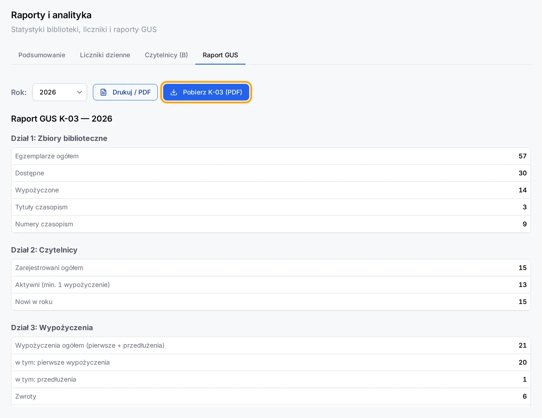The height and width of the screenshot is (418, 542).
Task: Click the Nowi w roku row label
Action: [x=34, y=302]
